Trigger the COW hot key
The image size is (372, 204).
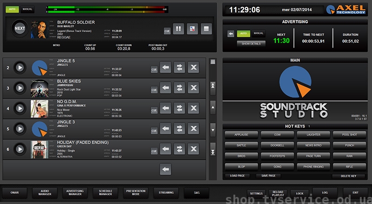pyautogui.click(x=277, y=135)
